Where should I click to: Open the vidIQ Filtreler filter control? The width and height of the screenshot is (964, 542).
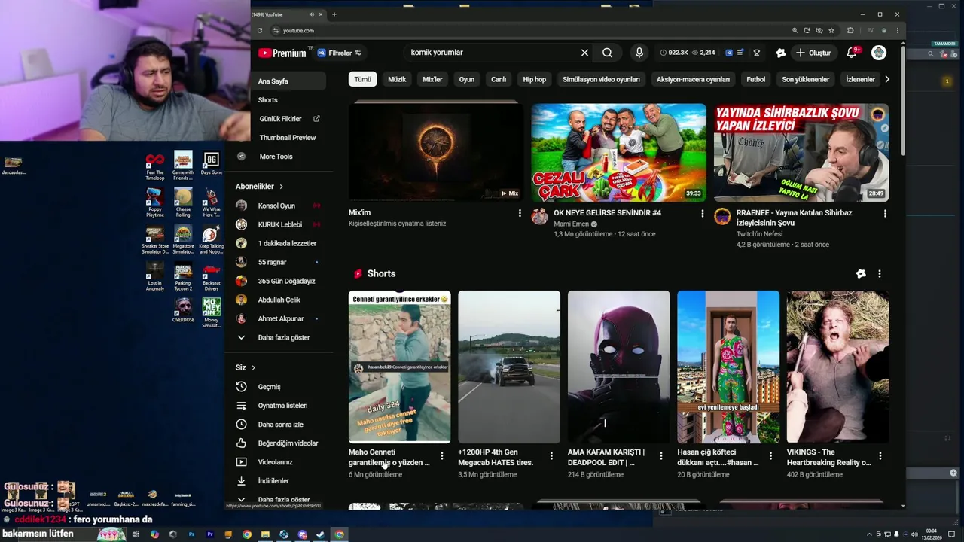pyautogui.click(x=340, y=53)
